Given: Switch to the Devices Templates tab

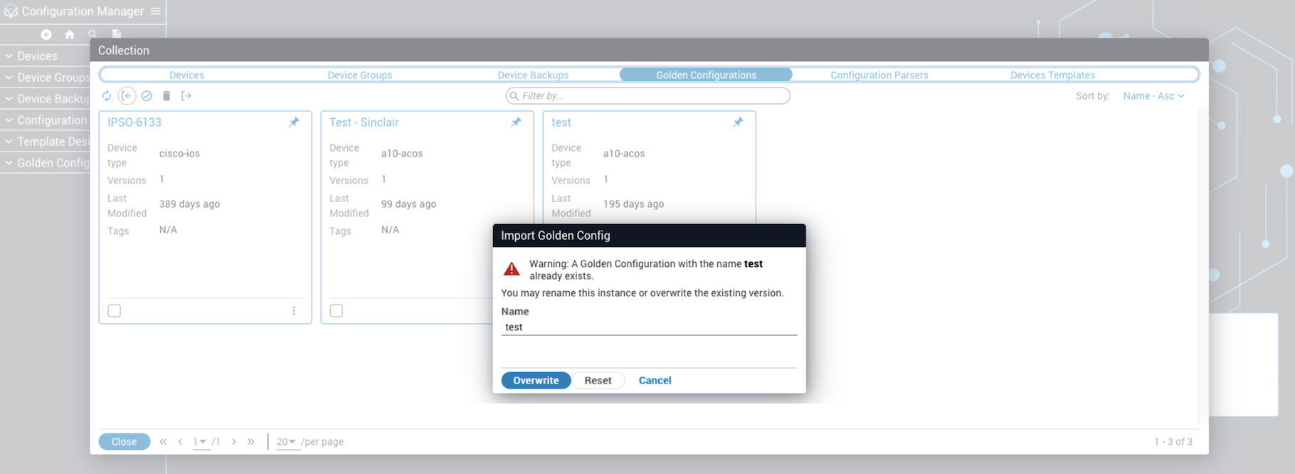Looking at the screenshot, I should [x=1052, y=75].
